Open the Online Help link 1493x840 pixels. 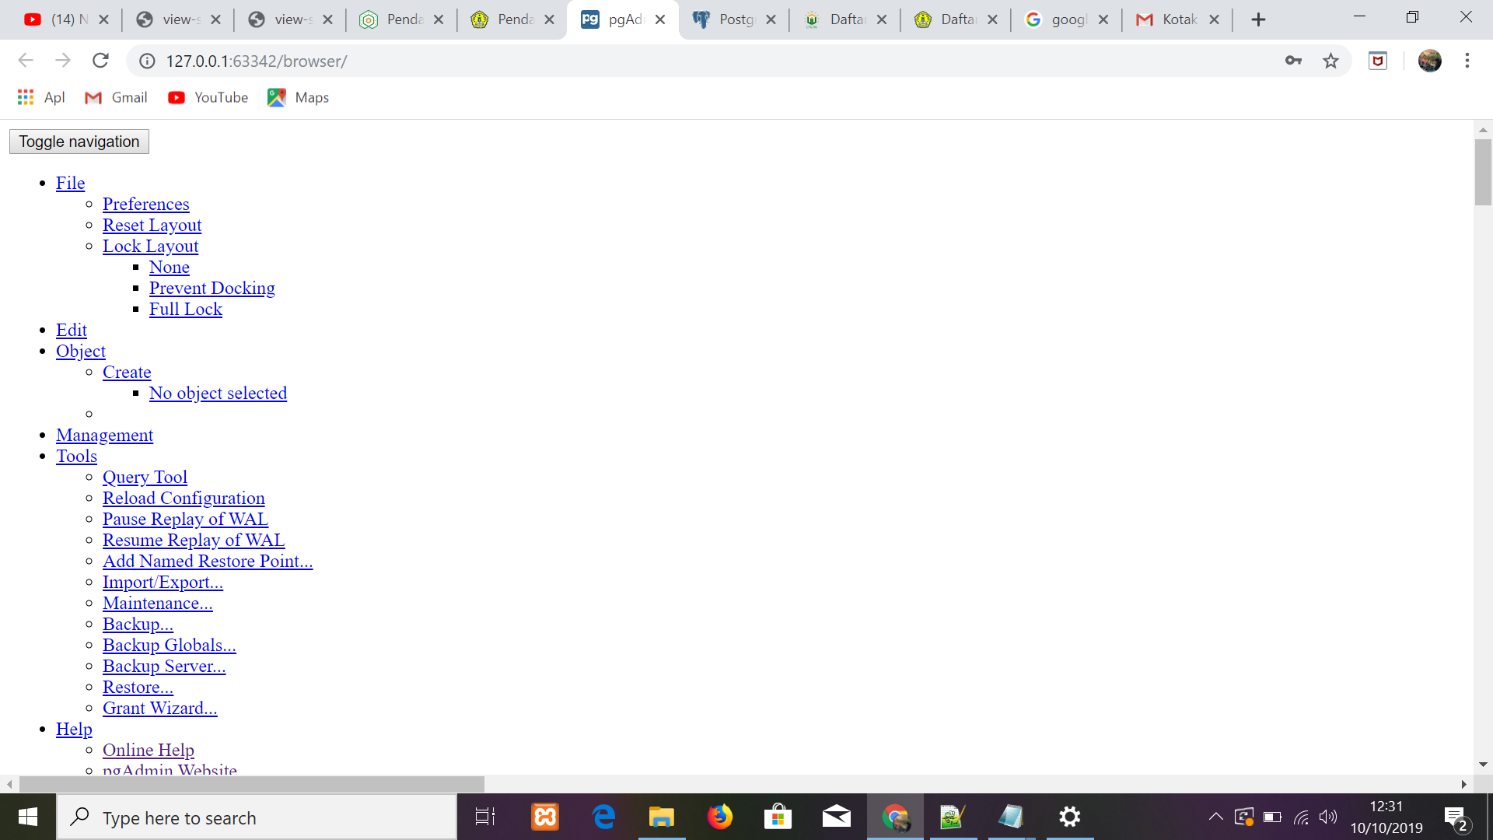click(149, 750)
